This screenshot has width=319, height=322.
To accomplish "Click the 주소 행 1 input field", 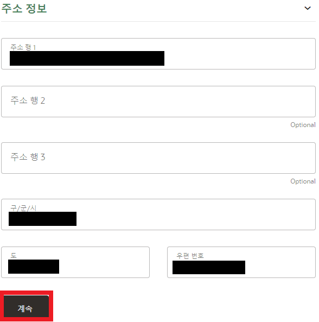I will coord(158,54).
